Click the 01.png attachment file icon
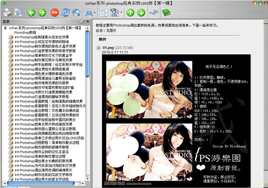268x188 pixels. click(x=98, y=48)
